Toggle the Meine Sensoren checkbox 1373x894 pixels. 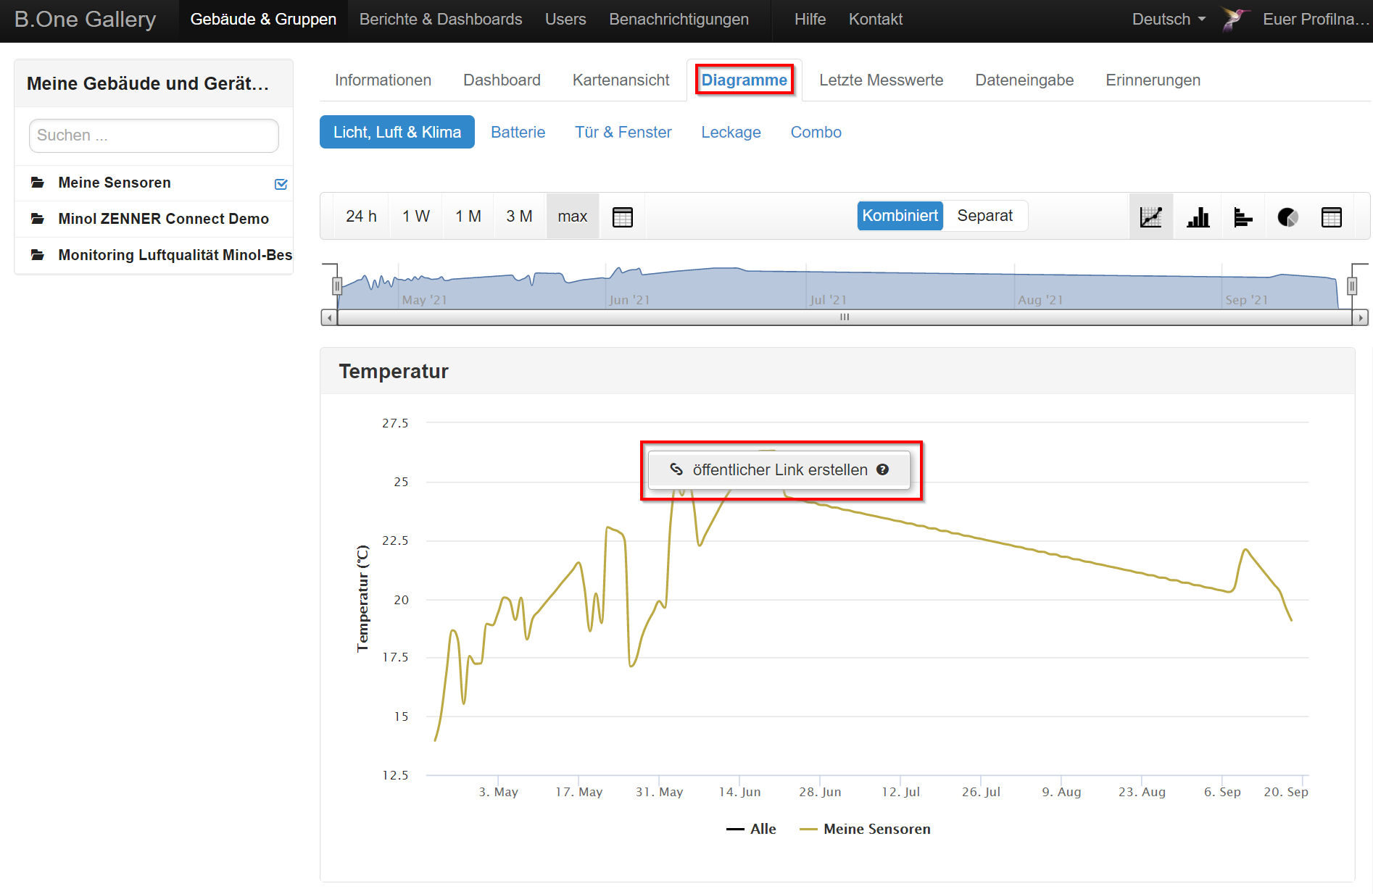pyautogui.click(x=281, y=184)
